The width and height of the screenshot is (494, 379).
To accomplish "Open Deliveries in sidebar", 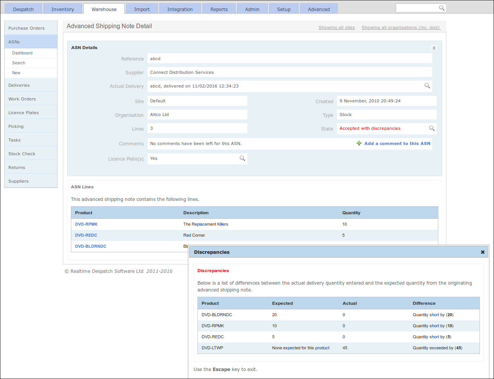I will (31, 85).
